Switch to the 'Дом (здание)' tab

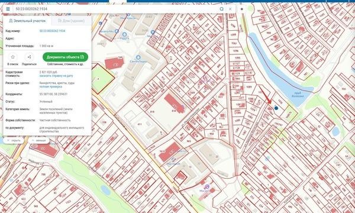point(72,21)
